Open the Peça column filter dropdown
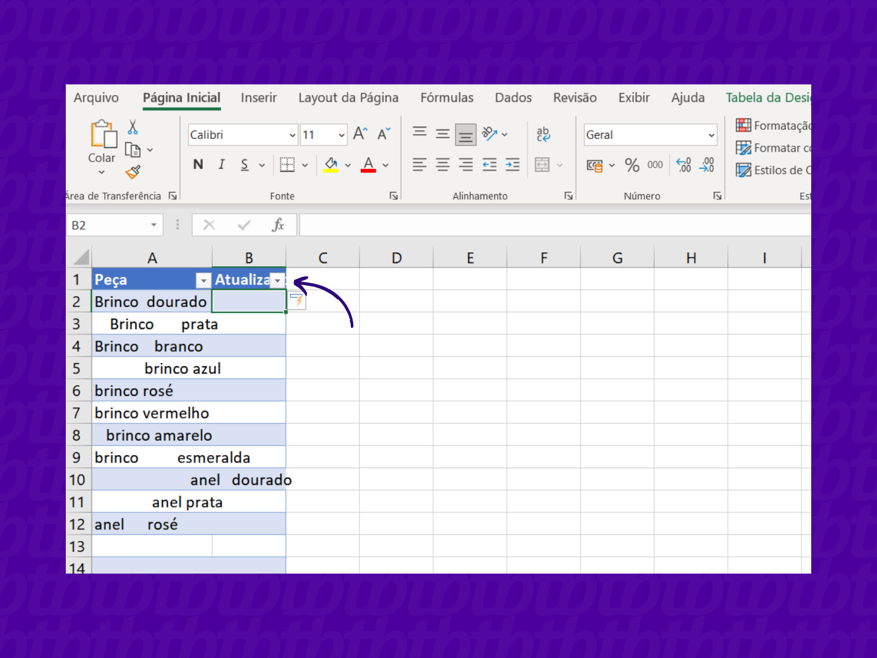Viewport: 877px width, 658px height. click(203, 280)
